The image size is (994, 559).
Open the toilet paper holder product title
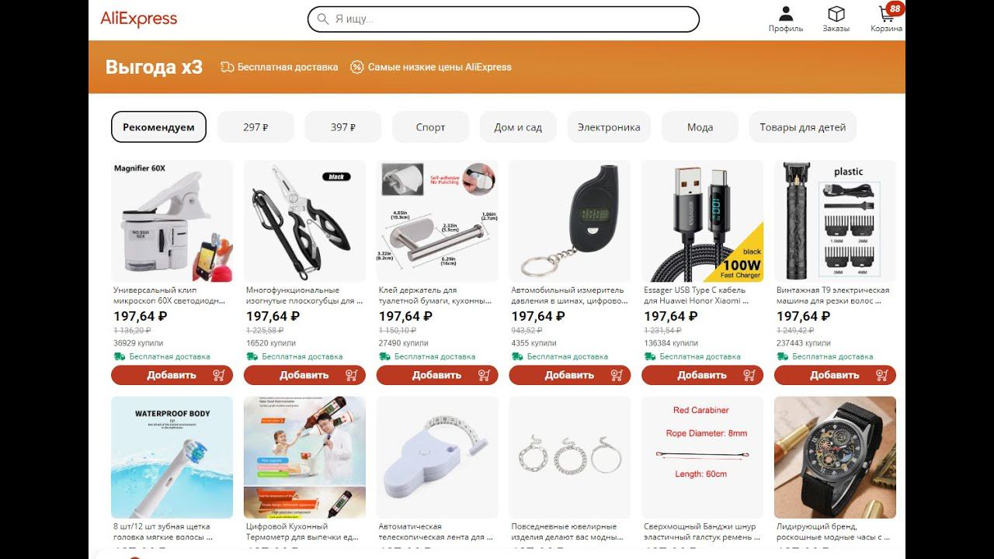[436, 295]
